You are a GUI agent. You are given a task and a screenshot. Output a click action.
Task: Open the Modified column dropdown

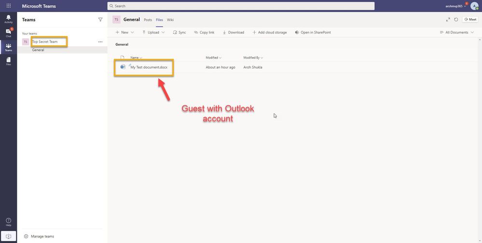click(x=213, y=57)
